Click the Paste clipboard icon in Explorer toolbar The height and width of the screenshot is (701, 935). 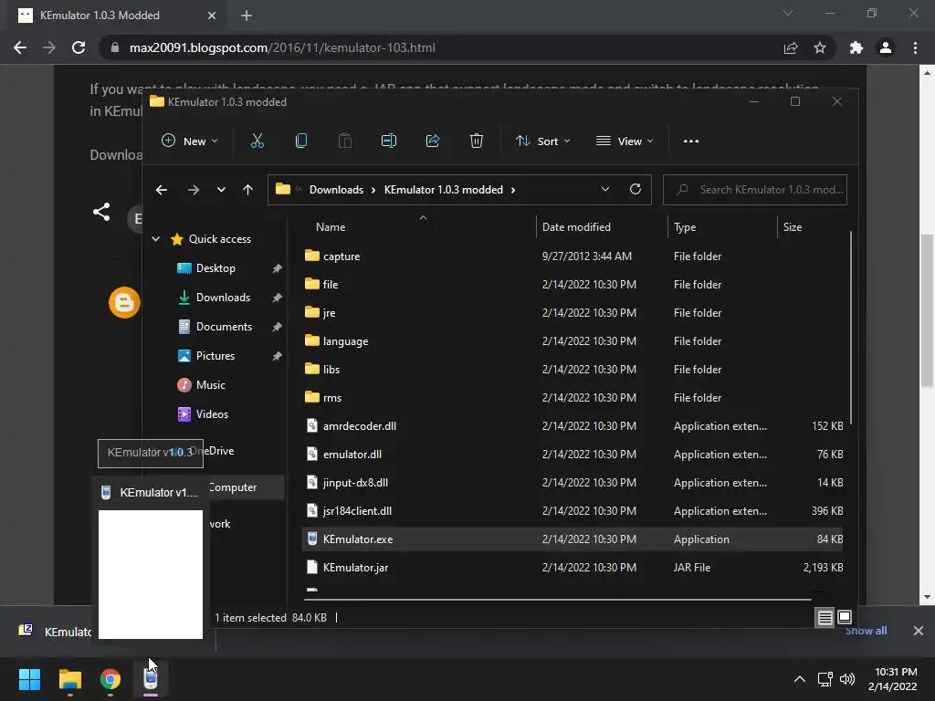(344, 141)
